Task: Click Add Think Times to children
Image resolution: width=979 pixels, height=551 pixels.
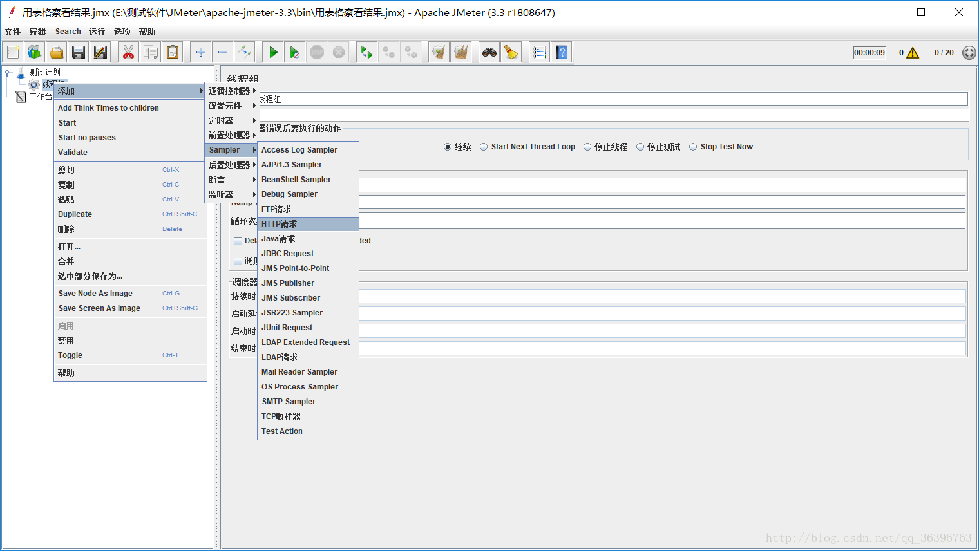Action: pos(131,108)
